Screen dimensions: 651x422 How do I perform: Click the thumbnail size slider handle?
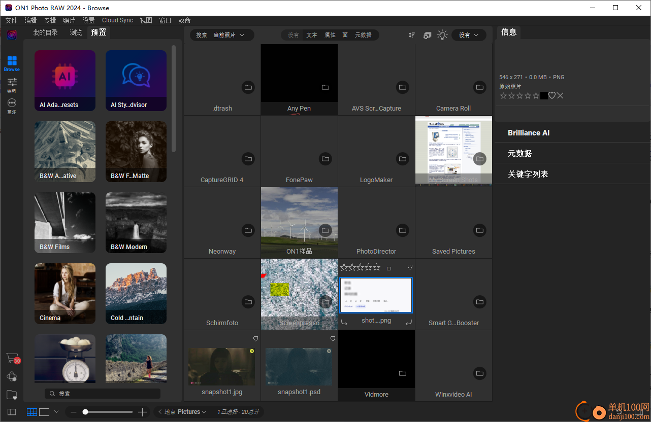(85, 412)
